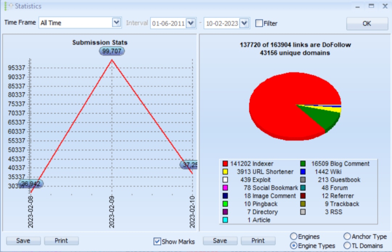Maximize the Statistics window
The image size is (392, 252).
click(372, 6)
